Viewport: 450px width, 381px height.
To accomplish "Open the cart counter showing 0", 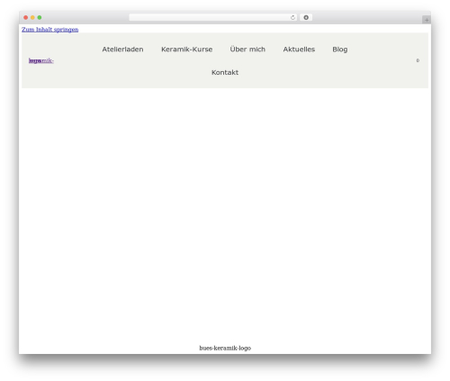I will (418, 60).
